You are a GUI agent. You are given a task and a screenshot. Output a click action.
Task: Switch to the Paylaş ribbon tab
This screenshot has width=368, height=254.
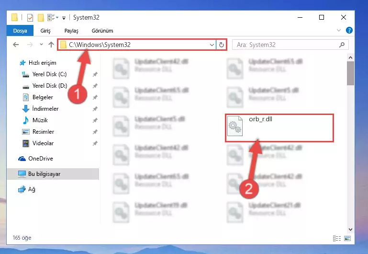coord(71,31)
